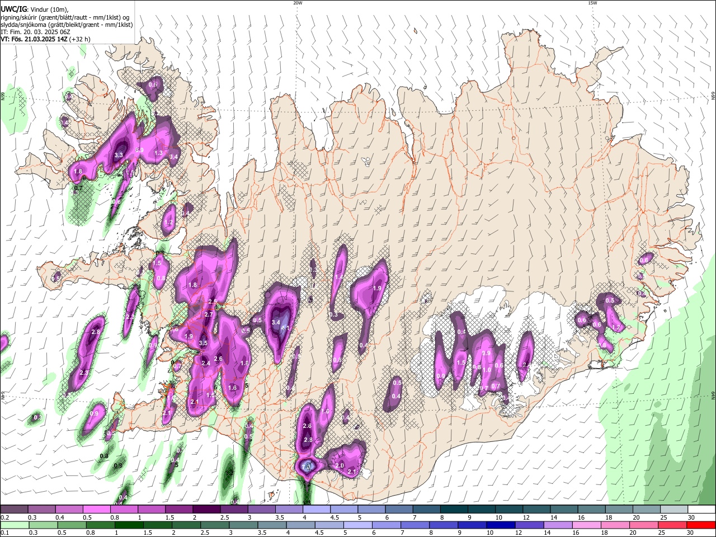Image resolution: width=716 pixels, height=537 pixels.
Task: Pick the dark green 1 swatch in the rain scale
Action: 129,525
